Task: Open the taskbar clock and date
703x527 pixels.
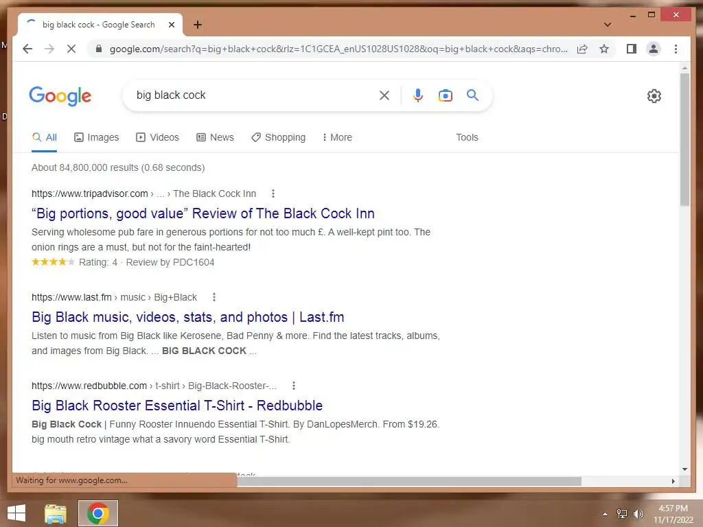Action: click(x=673, y=514)
